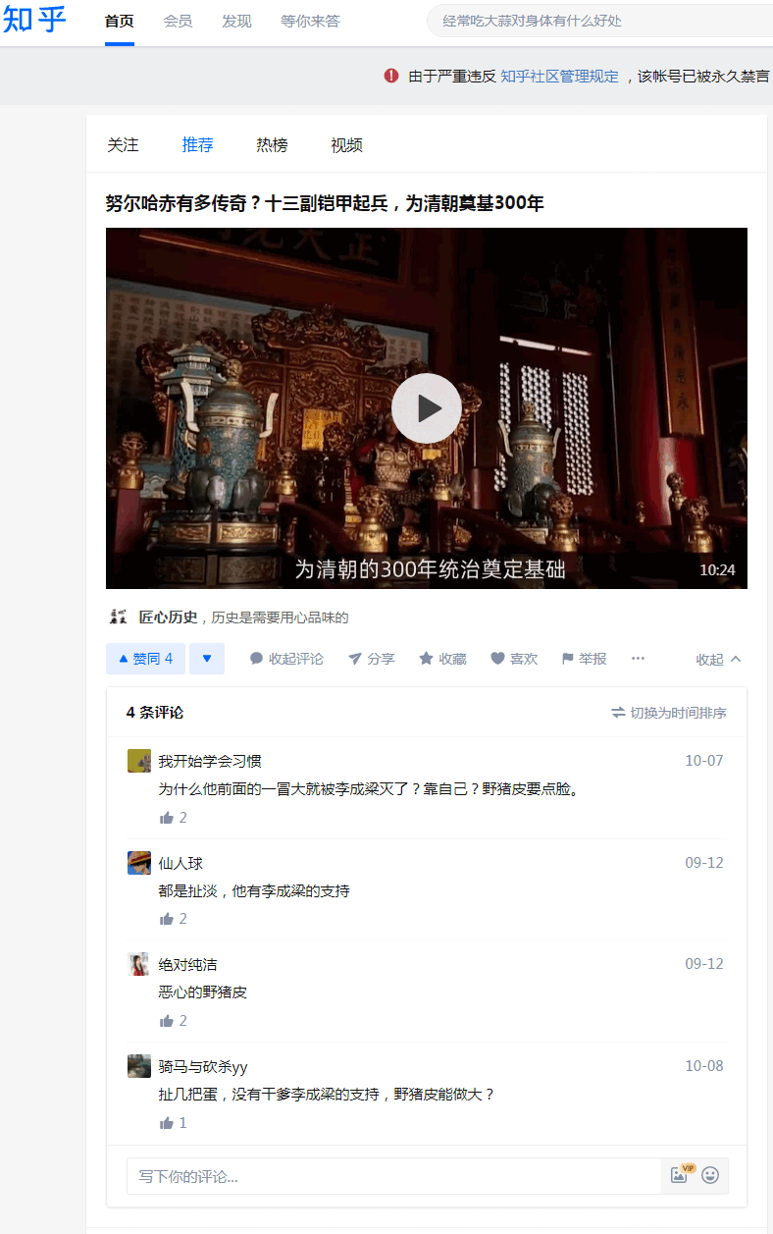Like the comment by 我开始学会习惯
The image size is (773, 1234).
pyautogui.click(x=167, y=818)
